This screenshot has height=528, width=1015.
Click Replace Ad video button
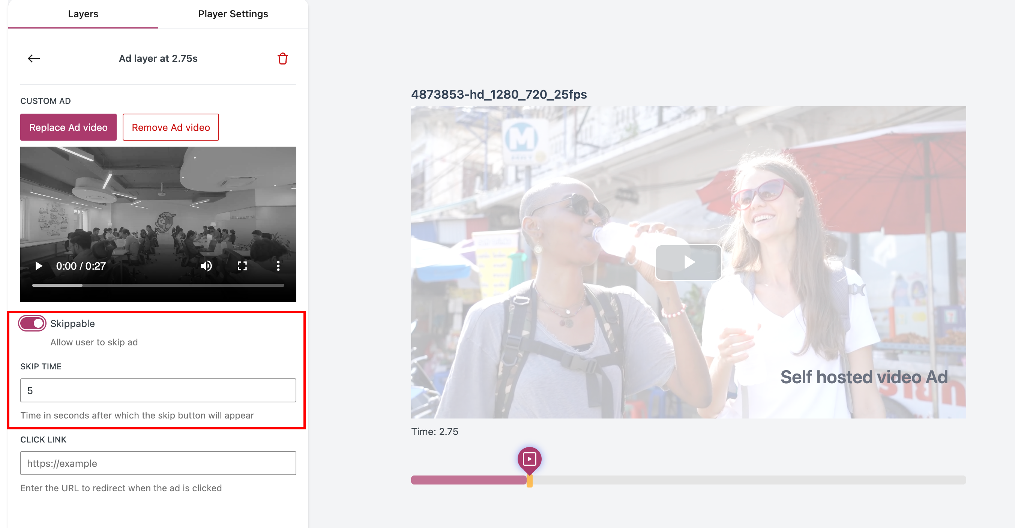[68, 127]
